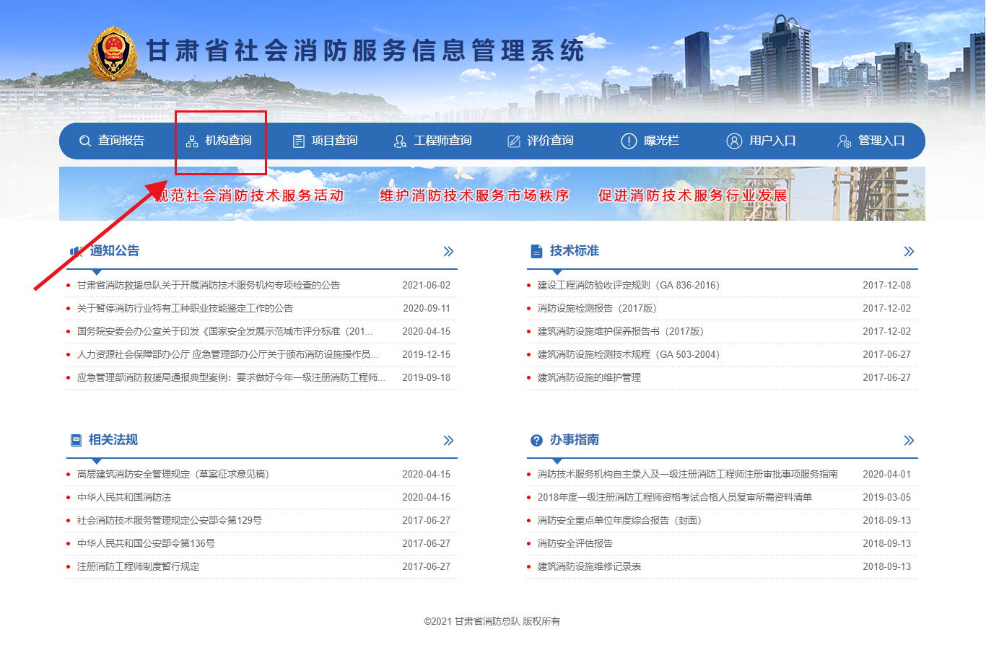
Task: Open notice starting with 人力资源社会保障部办公厅
Action: click(x=227, y=355)
